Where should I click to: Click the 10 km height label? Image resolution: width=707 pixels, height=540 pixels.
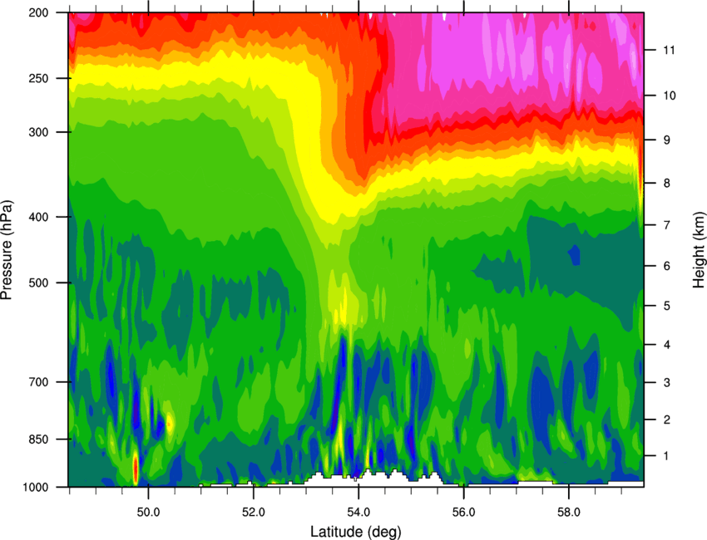tap(669, 96)
